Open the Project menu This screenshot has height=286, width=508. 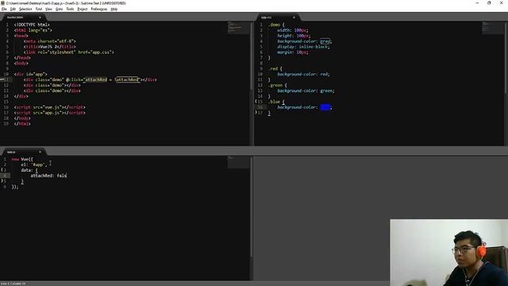point(83,9)
